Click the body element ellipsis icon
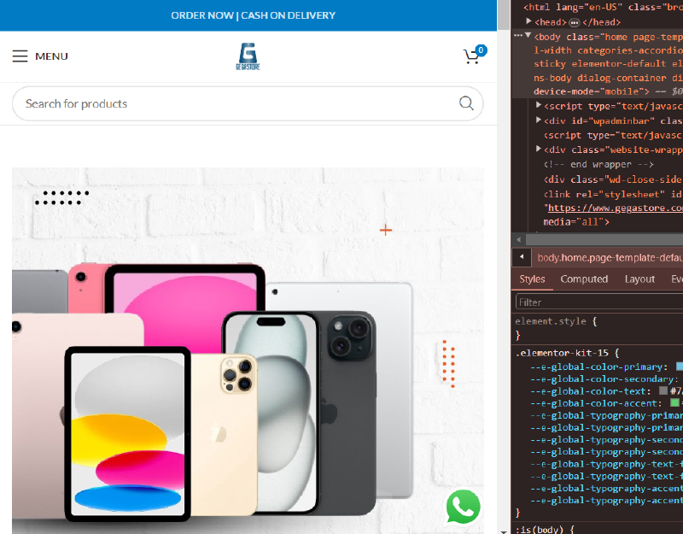 [x=518, y=37]
